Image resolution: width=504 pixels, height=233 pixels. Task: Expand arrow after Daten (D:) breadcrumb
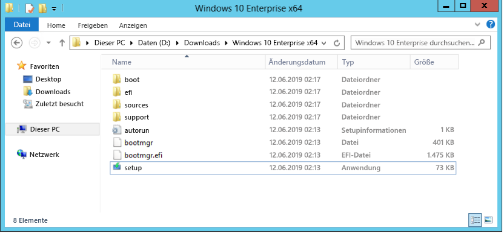pyautogui.click(x=177, y=43)
